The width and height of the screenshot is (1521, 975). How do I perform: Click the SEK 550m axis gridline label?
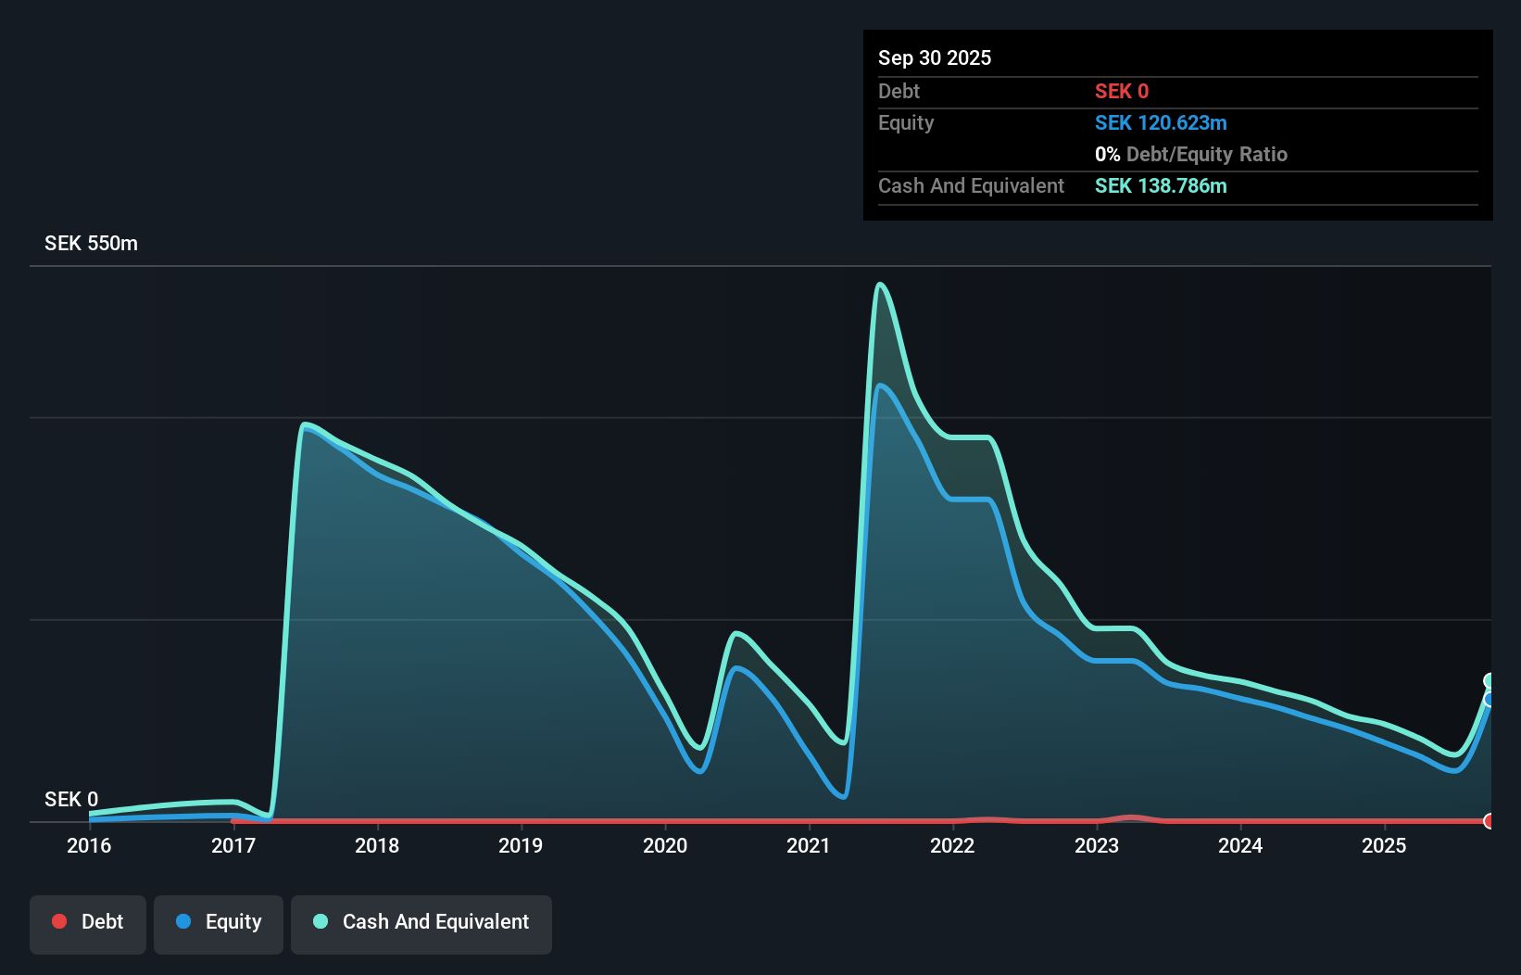point(91,243)
